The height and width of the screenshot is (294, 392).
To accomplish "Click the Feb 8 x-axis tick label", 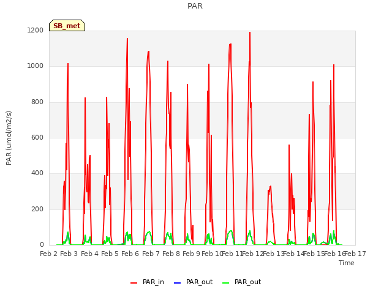I will pos(171,254).
